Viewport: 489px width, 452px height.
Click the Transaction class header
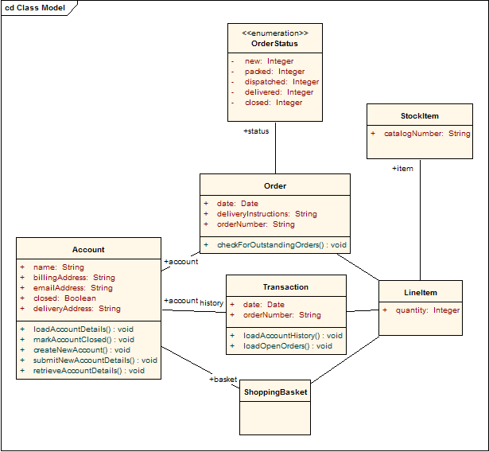point(285,286)
